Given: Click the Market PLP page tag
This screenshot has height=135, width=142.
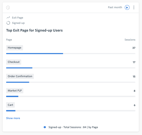Looking at the screenshot, I should point(15,91).
